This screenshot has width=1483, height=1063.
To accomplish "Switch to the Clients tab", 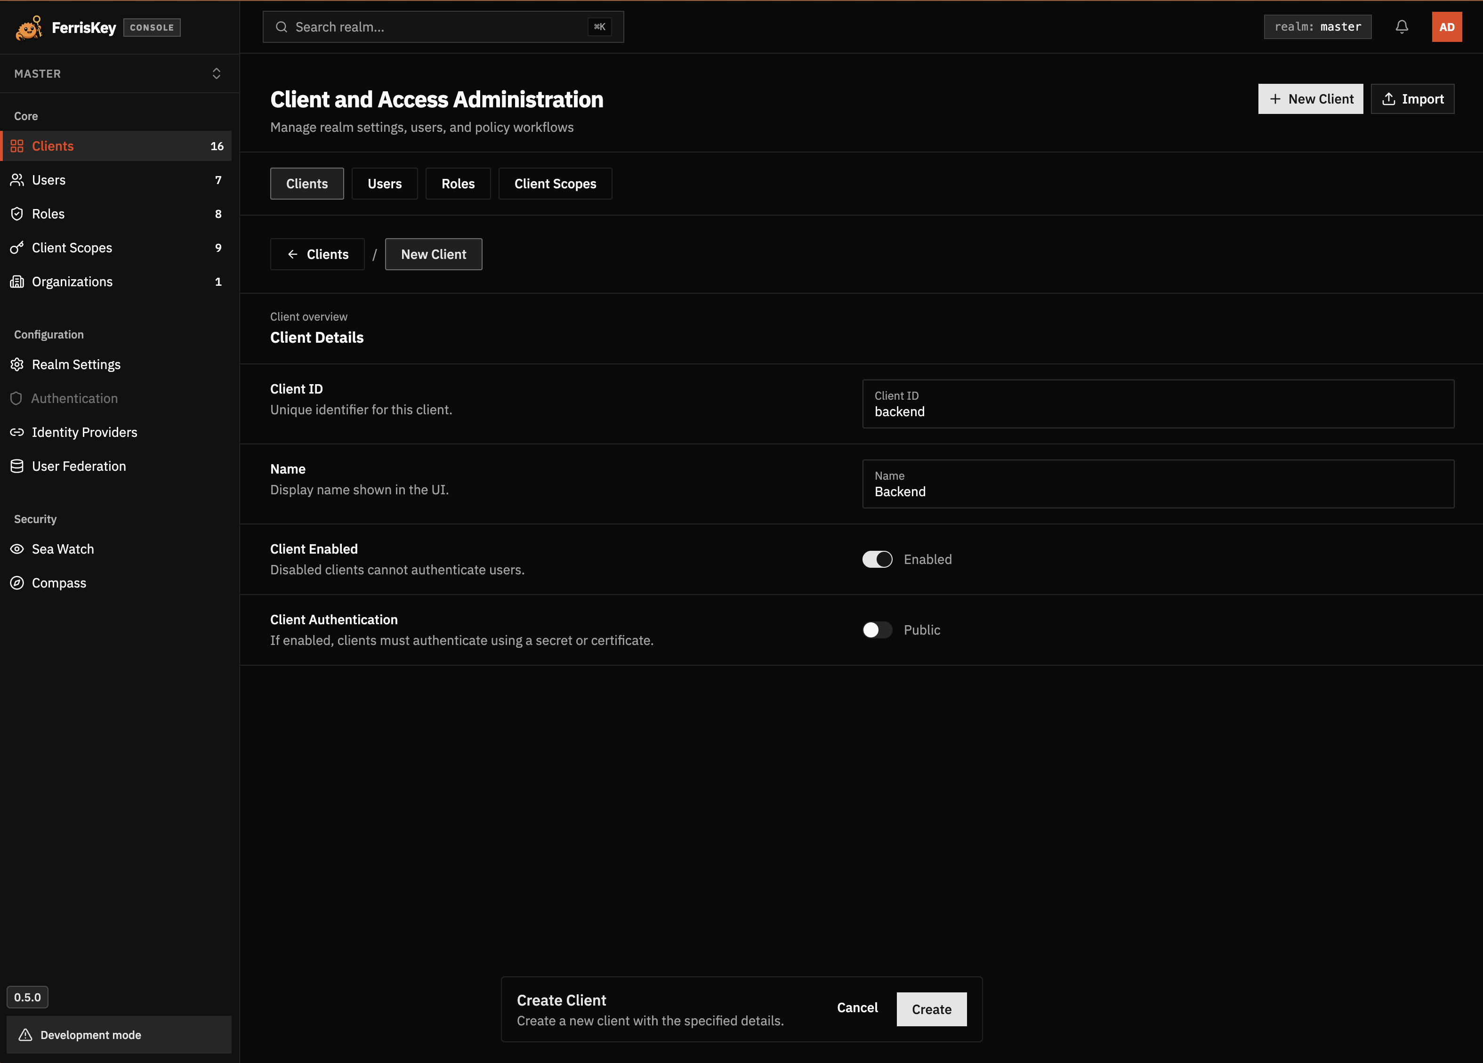I will pyautogui.click(x=306, y=184).
